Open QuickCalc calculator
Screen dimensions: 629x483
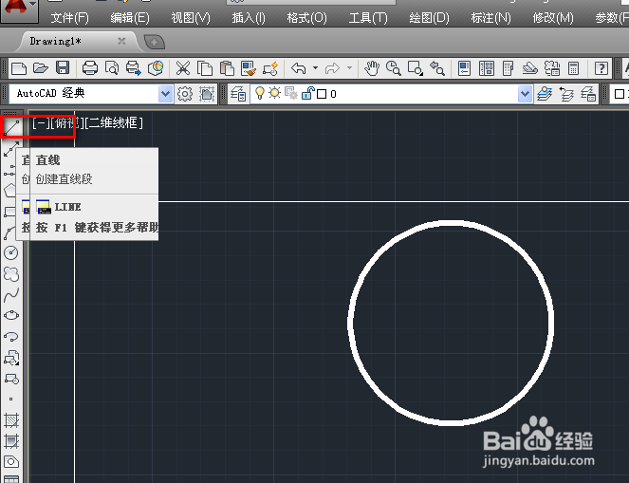(574, 68)
